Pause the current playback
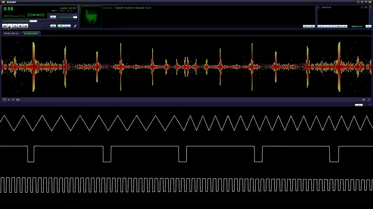 15,26
